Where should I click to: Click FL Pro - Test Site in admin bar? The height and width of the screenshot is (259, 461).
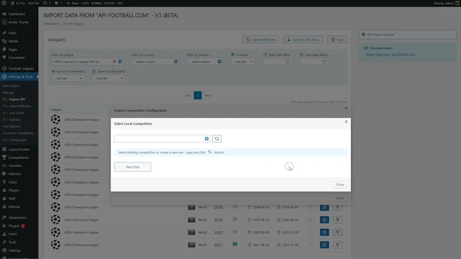(25, 3)
